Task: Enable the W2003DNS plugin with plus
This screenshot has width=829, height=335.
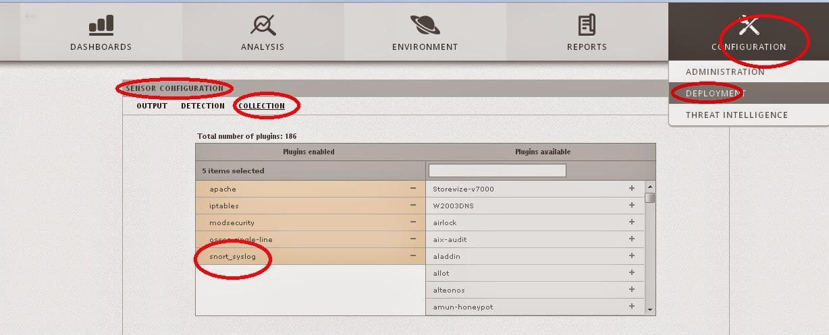Action: click(x=632, y=206)
